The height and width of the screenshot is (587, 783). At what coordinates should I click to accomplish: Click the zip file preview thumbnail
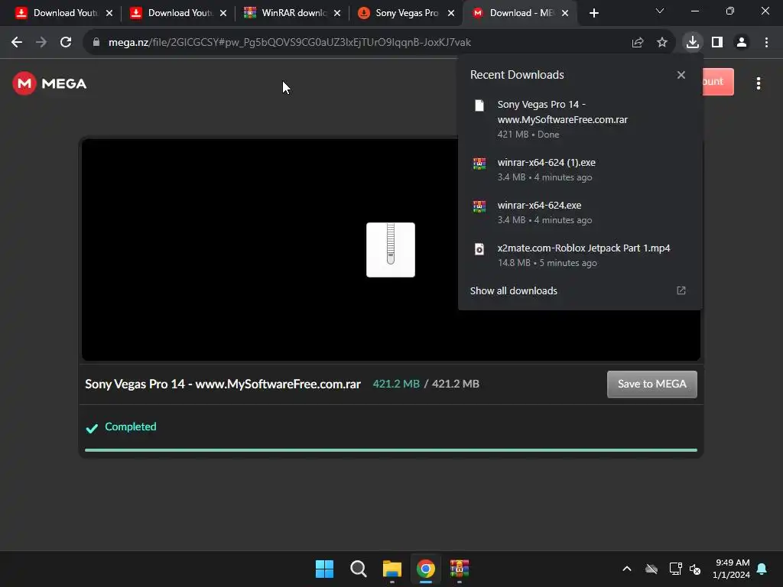click(x=391, y=250)
